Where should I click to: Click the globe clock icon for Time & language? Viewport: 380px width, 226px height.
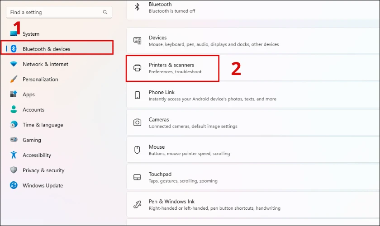[14, 124]
